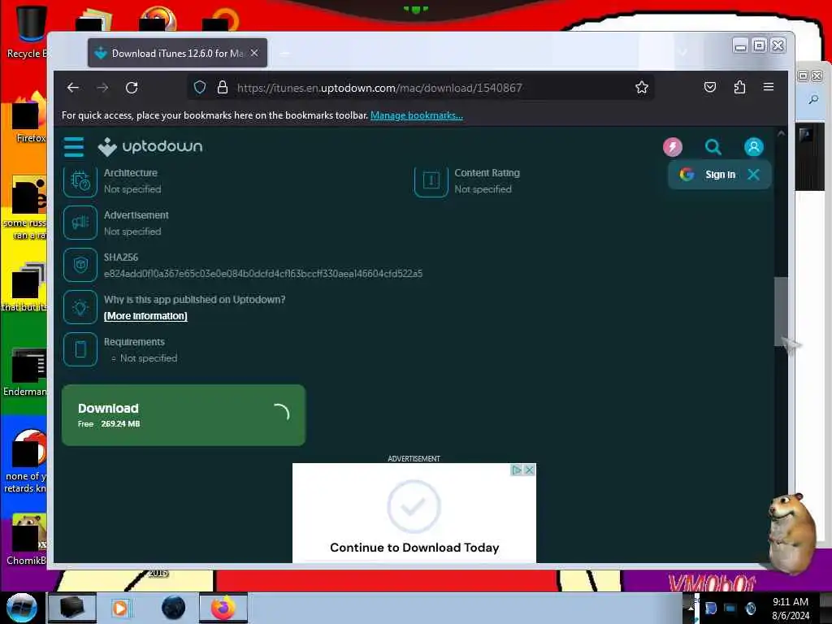
Task: Select the Firefox desktop shortcut
Action: click(29, 118)
